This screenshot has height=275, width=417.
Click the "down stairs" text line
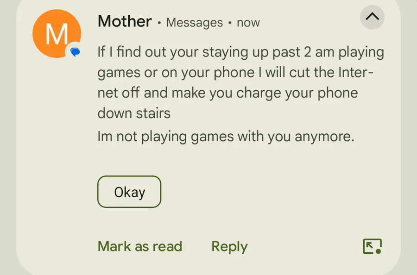coord(134,113)
